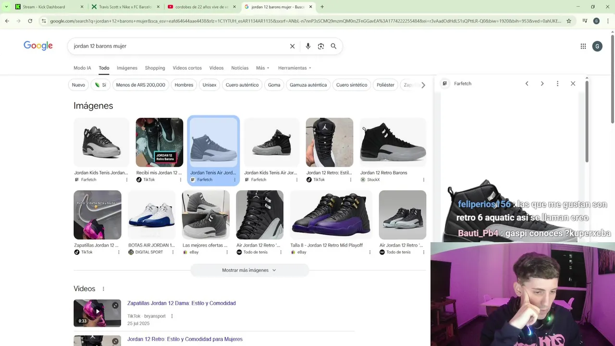The width and height of the screenshot is (615, 346).
Task: Open the Google apps grid
Action: point(583,46)
